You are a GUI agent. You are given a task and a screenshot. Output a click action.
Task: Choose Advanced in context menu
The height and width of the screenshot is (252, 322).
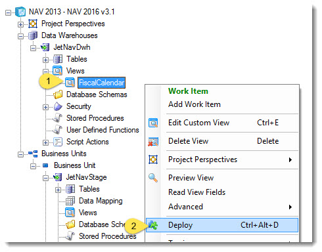coord(222,207)
